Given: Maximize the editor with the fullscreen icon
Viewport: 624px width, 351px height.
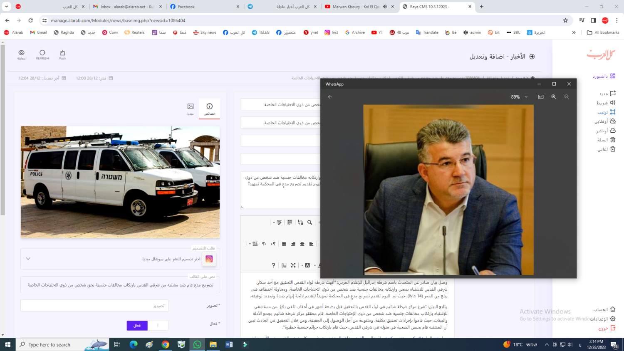Looking at the screenshot, I should (293, 265).
